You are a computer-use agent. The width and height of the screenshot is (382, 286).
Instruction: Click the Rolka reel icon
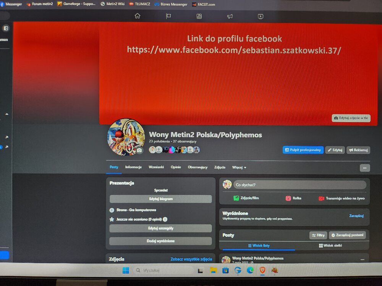[x=288, y=198]
